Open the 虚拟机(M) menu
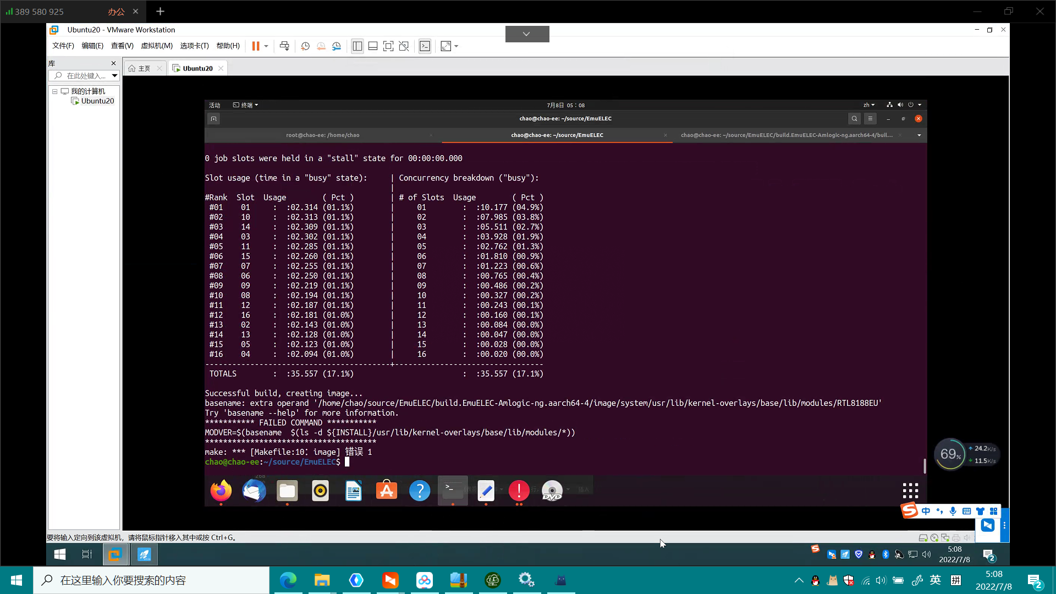The height and width of the screenshot is (594, 1056). click(x=157, y=46)
